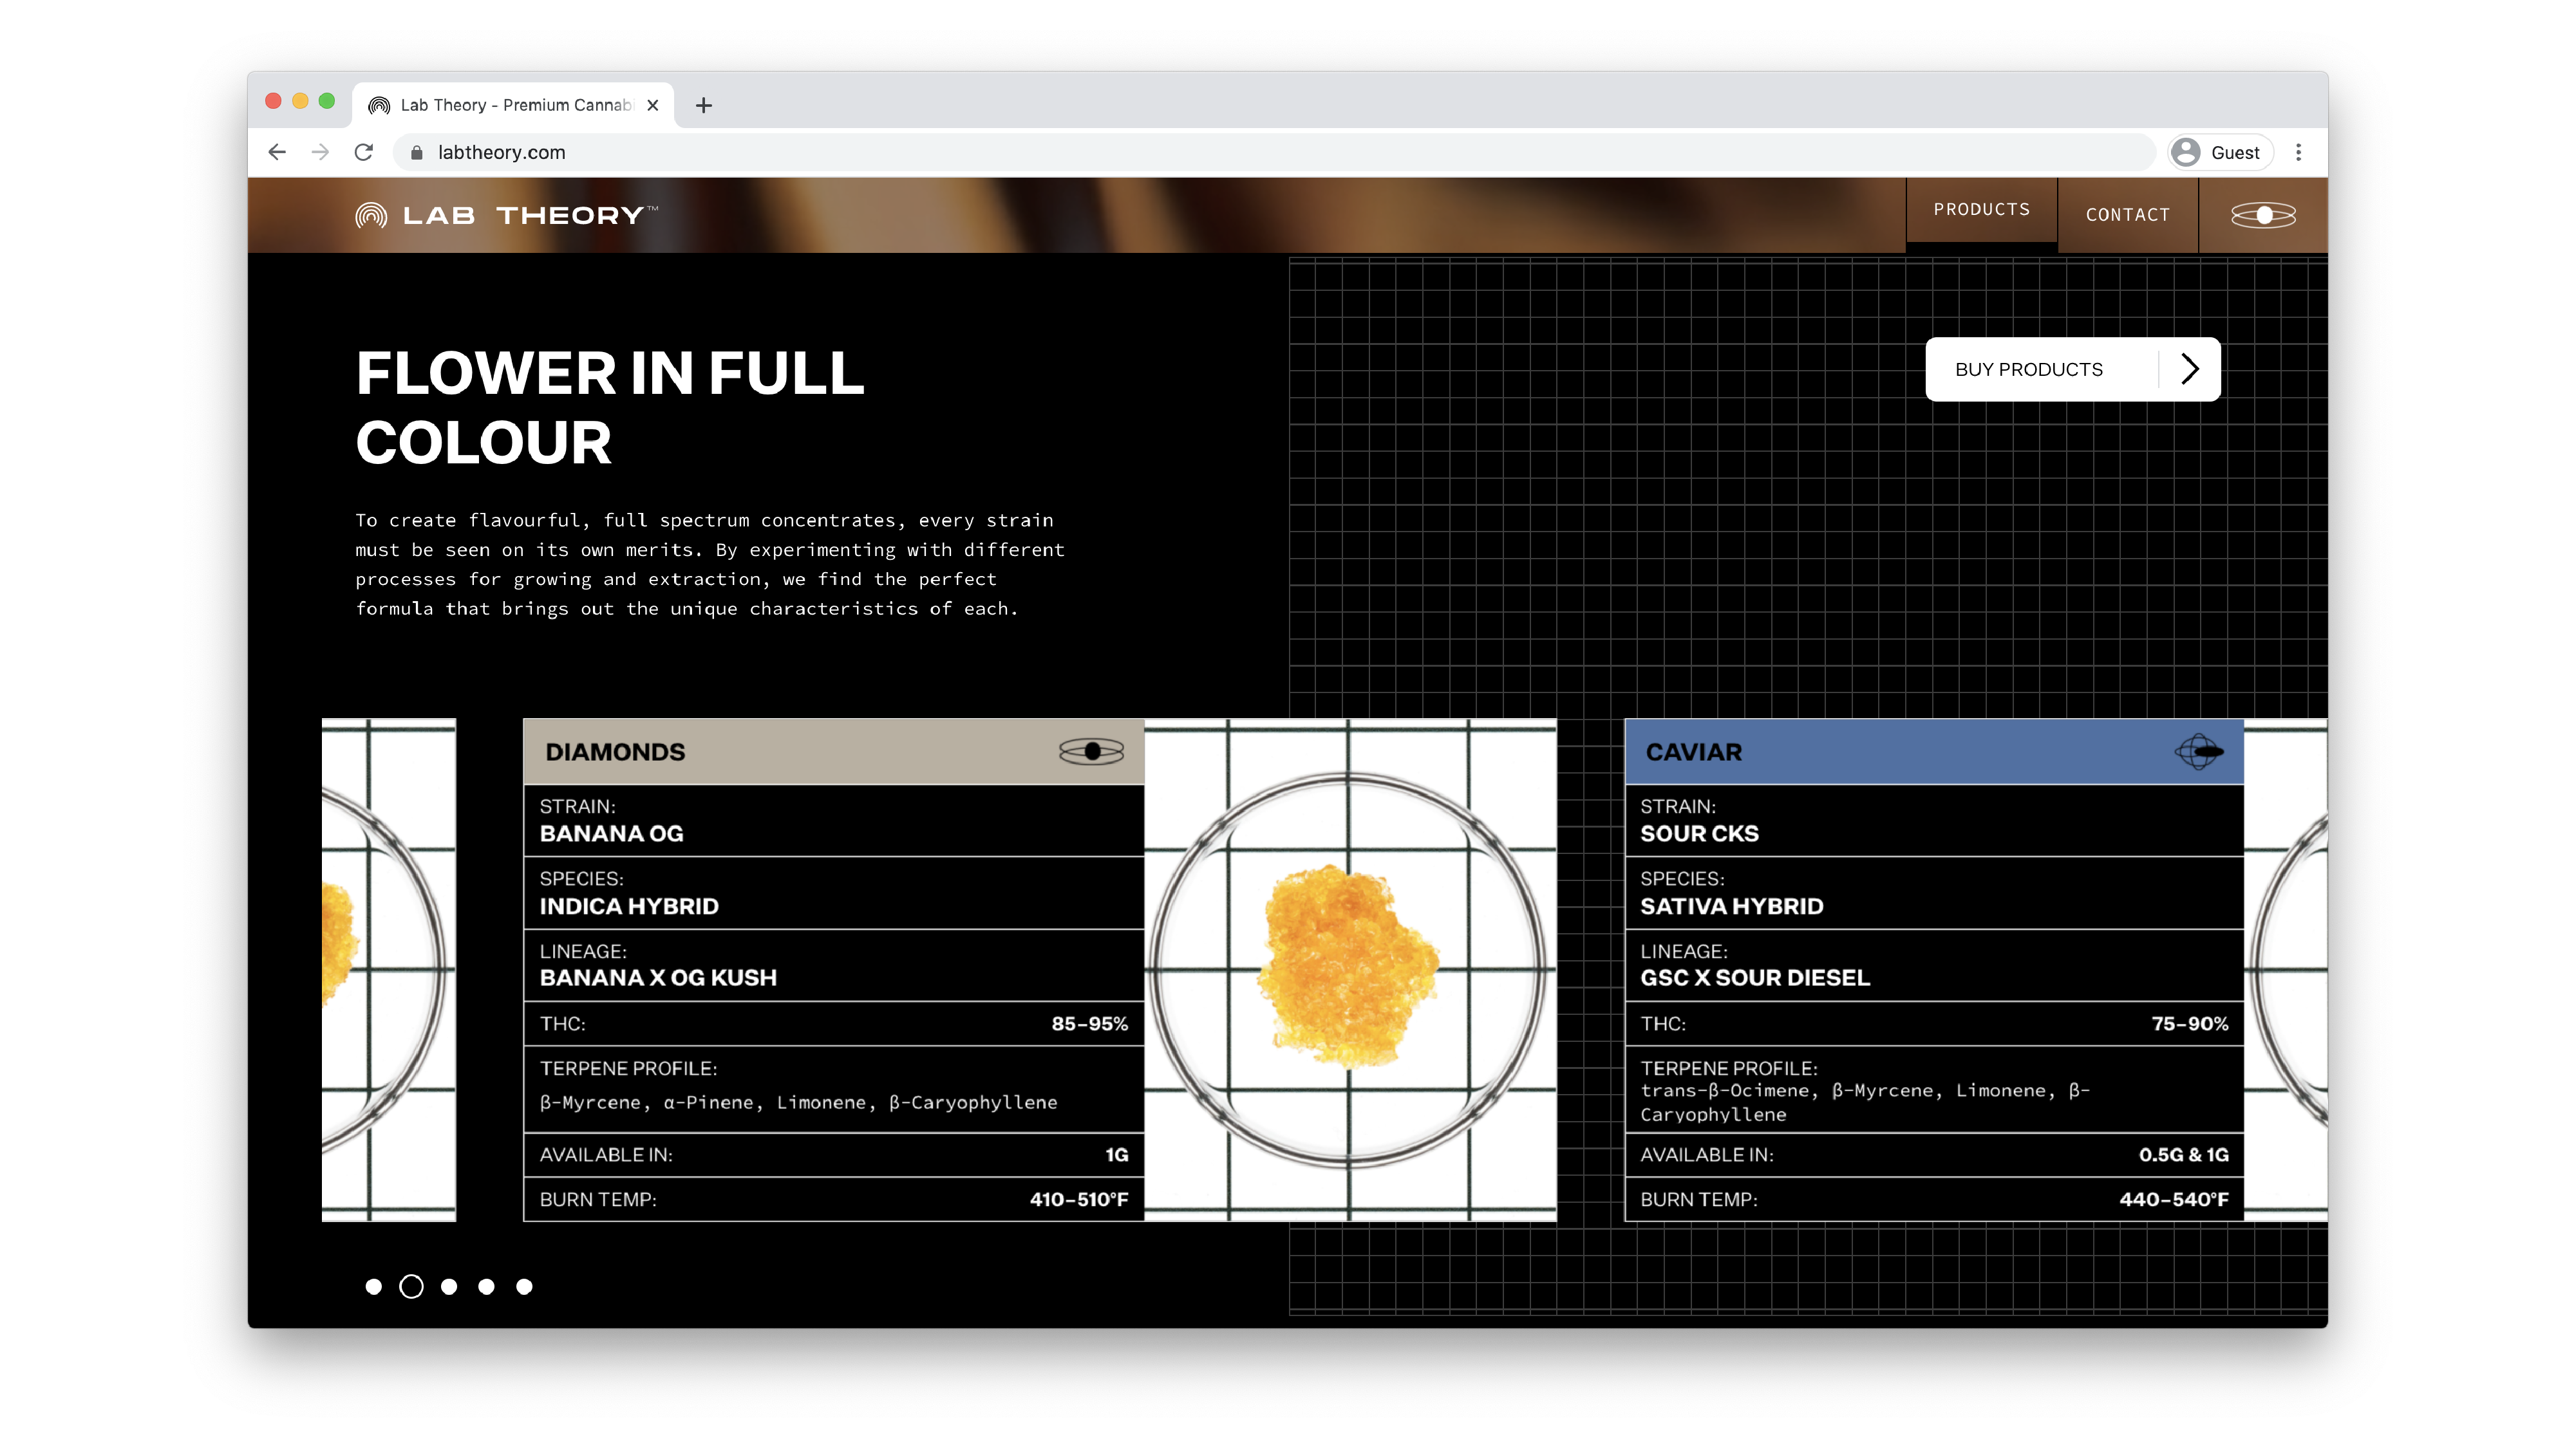Click Banana X OG Kush lineage

[658, 978]
